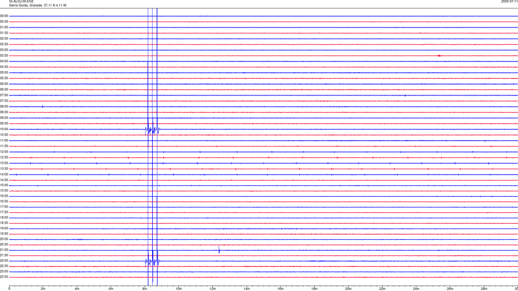The height and width of the screenshot is (291, 518).
Task: Pick the 17:00 row label
Action: tap(4, 206)
